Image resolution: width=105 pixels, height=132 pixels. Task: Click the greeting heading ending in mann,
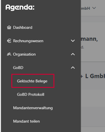(89, 39)
